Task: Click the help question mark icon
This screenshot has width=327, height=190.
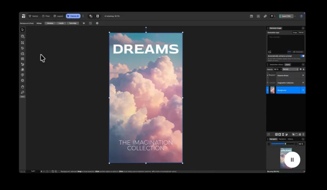Action: tap(301, 16)
